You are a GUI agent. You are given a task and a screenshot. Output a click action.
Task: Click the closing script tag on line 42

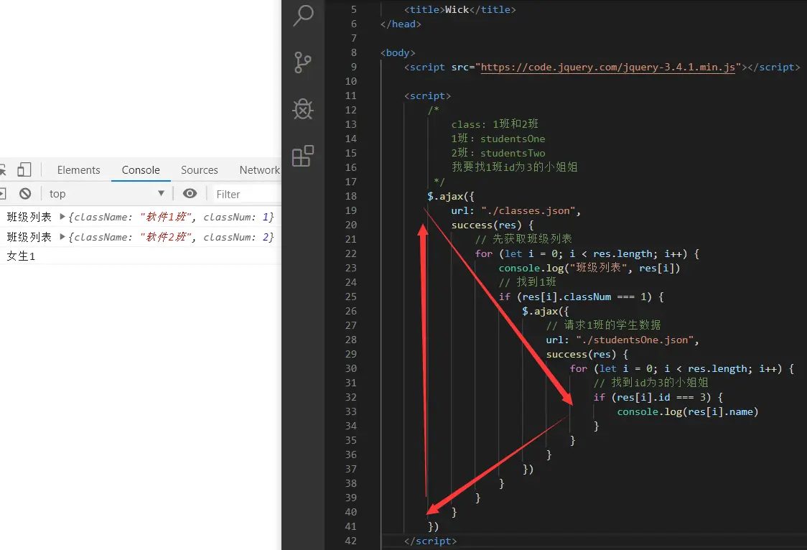[430, 541]
